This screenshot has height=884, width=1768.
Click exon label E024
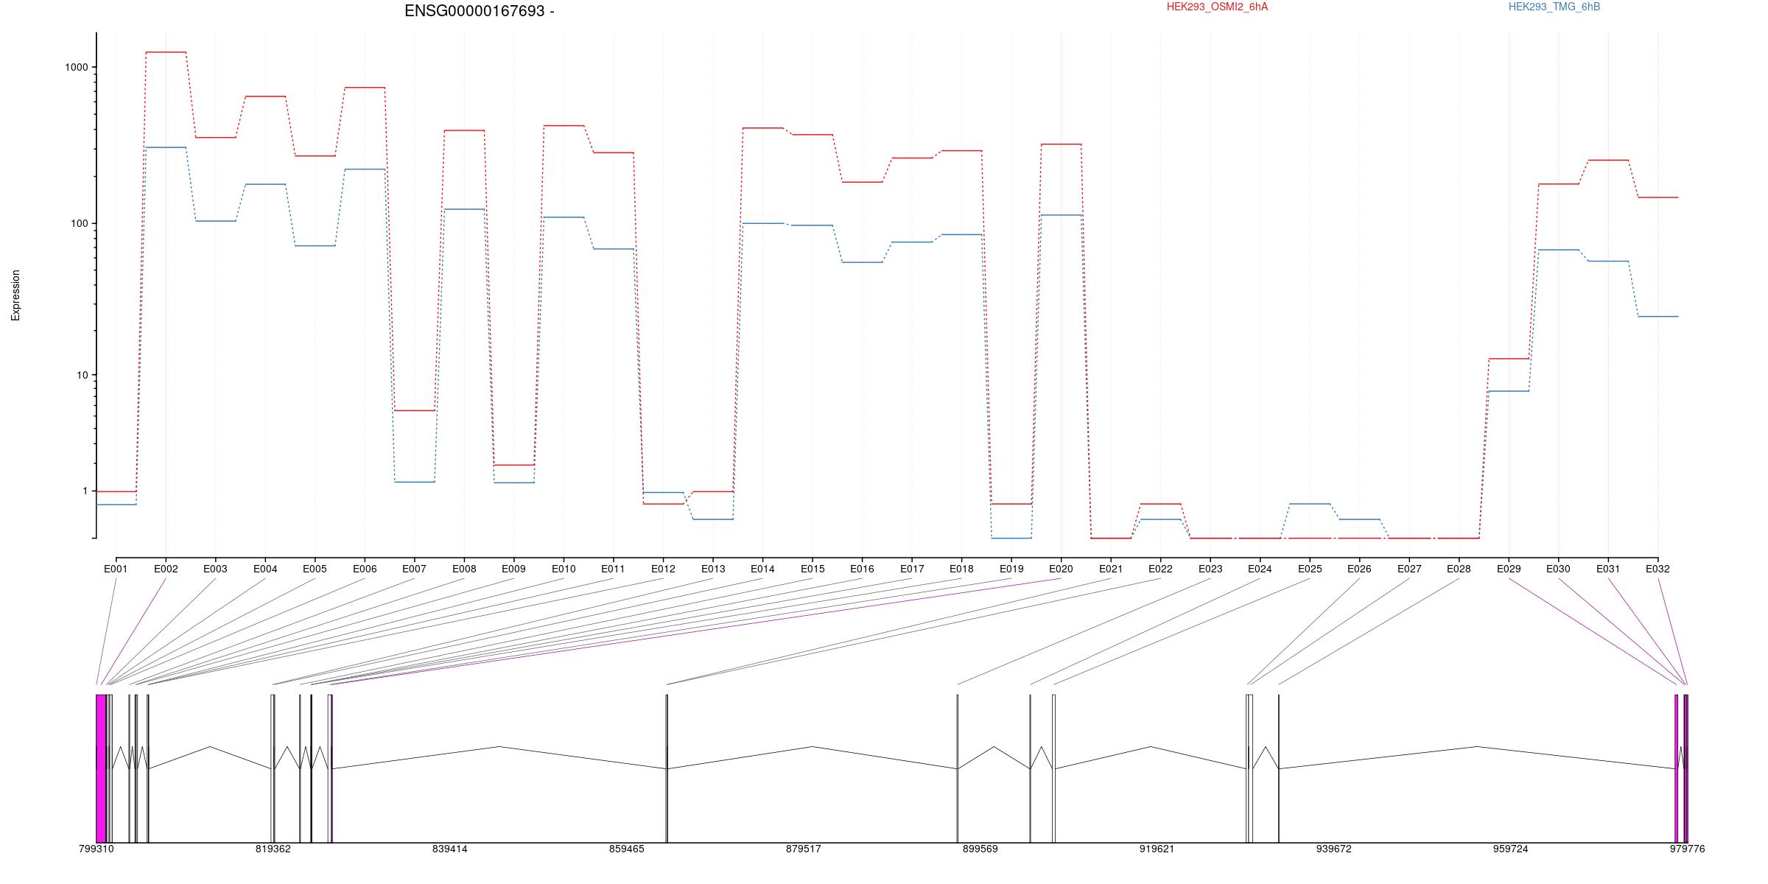point(1260,569)
